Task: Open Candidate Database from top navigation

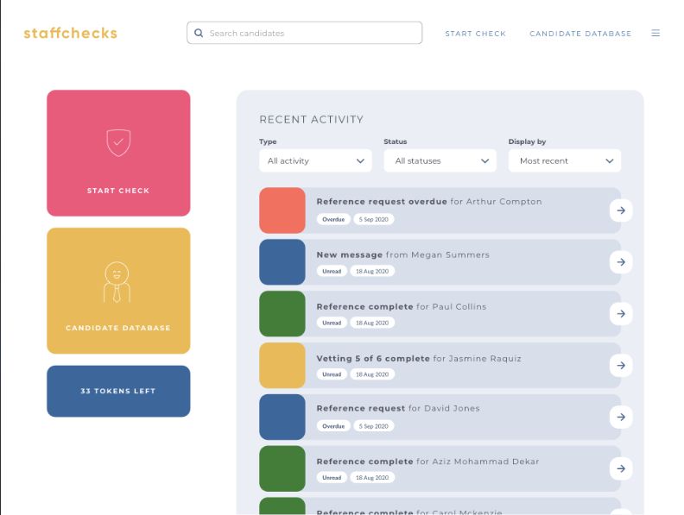Action: [580, 34]
